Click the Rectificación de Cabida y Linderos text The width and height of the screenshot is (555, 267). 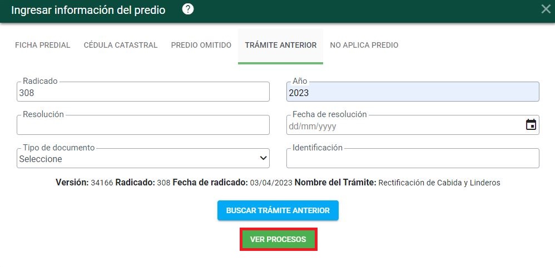click(439, 183)
